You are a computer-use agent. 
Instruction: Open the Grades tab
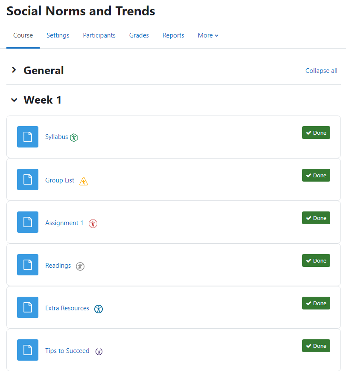(139, 35)
